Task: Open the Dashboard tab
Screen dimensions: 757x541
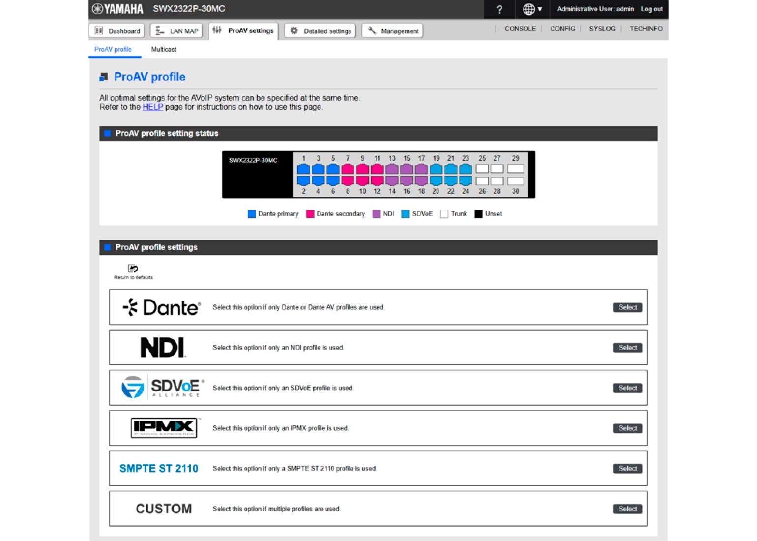Action: point(116,30)
